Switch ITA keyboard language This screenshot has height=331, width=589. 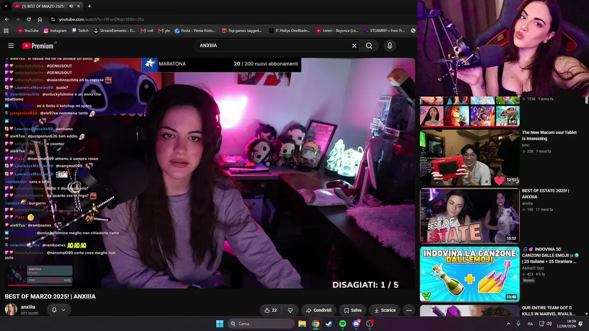click(530, 324)
